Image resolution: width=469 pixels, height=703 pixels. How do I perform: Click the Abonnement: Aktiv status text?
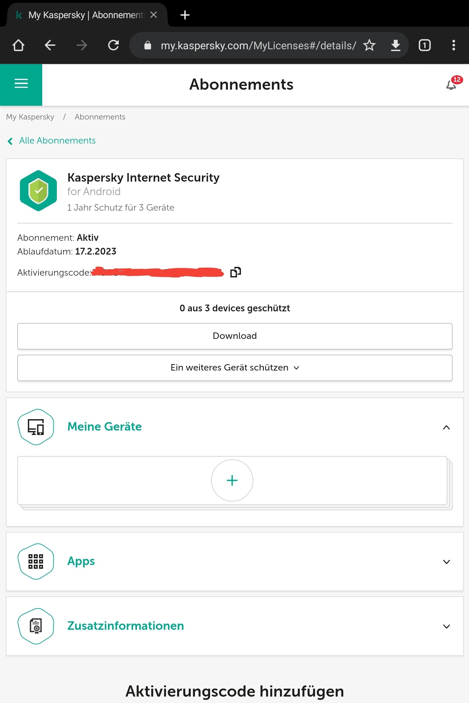[58, 238]
